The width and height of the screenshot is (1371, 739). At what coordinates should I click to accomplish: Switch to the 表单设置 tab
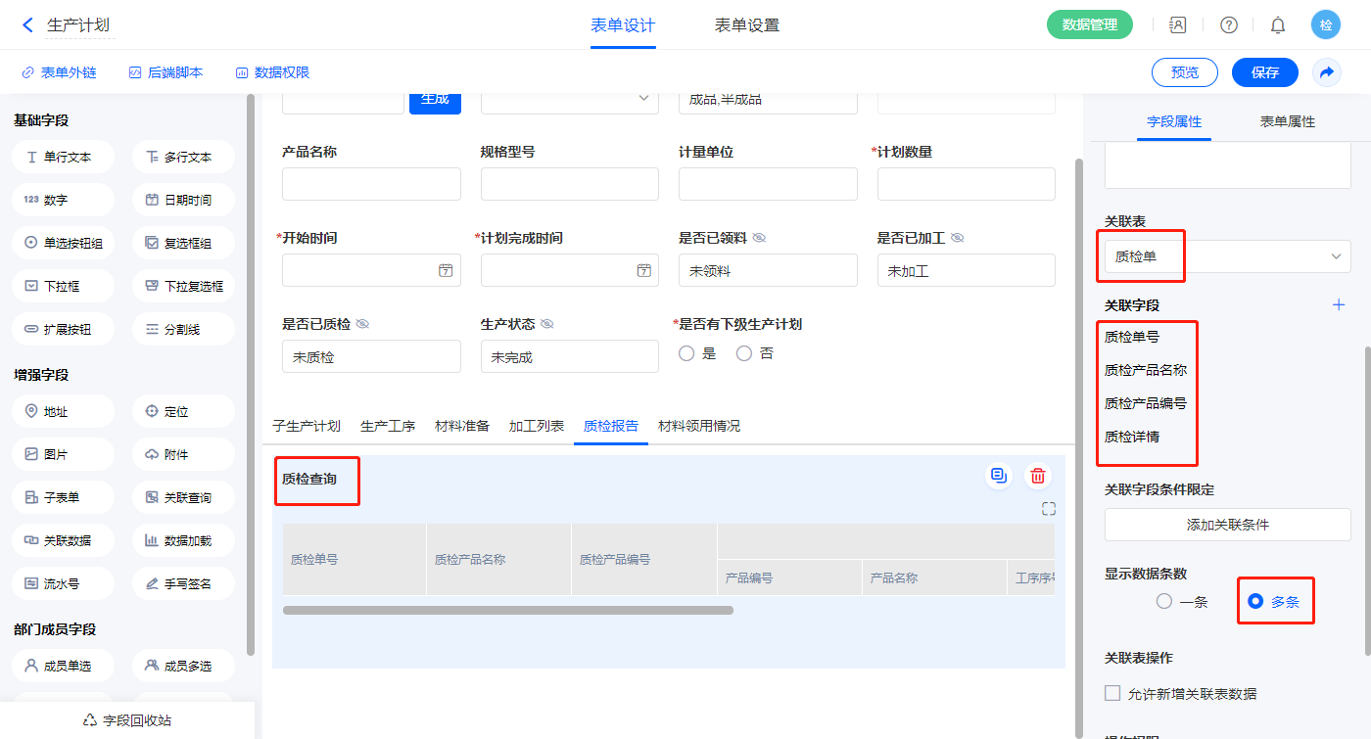coord(747,25)
